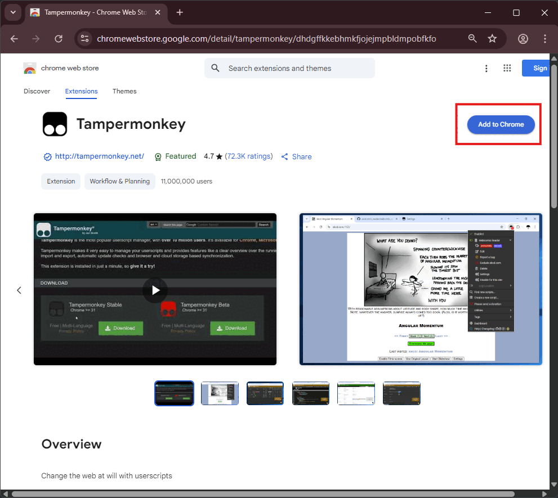558x498 pixels.
Task: Click the zoom magnifier icon in address bar
Action: 473,39
